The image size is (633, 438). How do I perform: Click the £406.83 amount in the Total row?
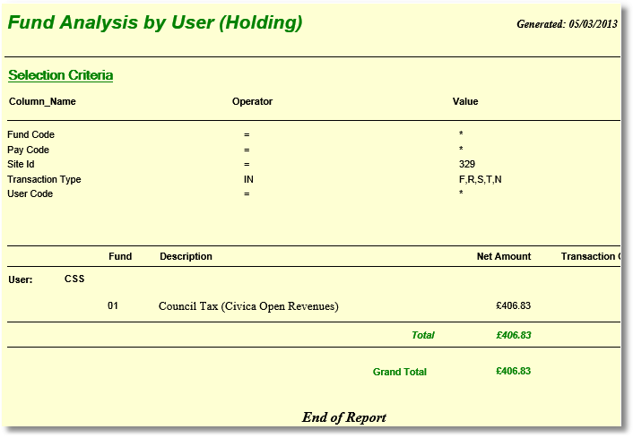coord(514,335)
